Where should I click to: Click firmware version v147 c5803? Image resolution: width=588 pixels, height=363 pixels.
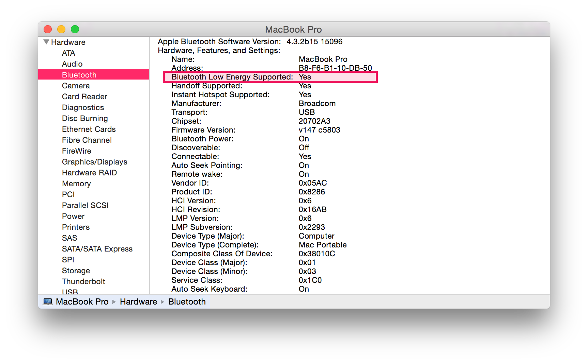320,130
